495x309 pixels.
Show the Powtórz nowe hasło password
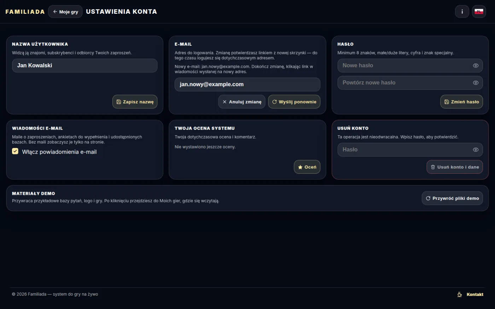[x=476, y=83]
